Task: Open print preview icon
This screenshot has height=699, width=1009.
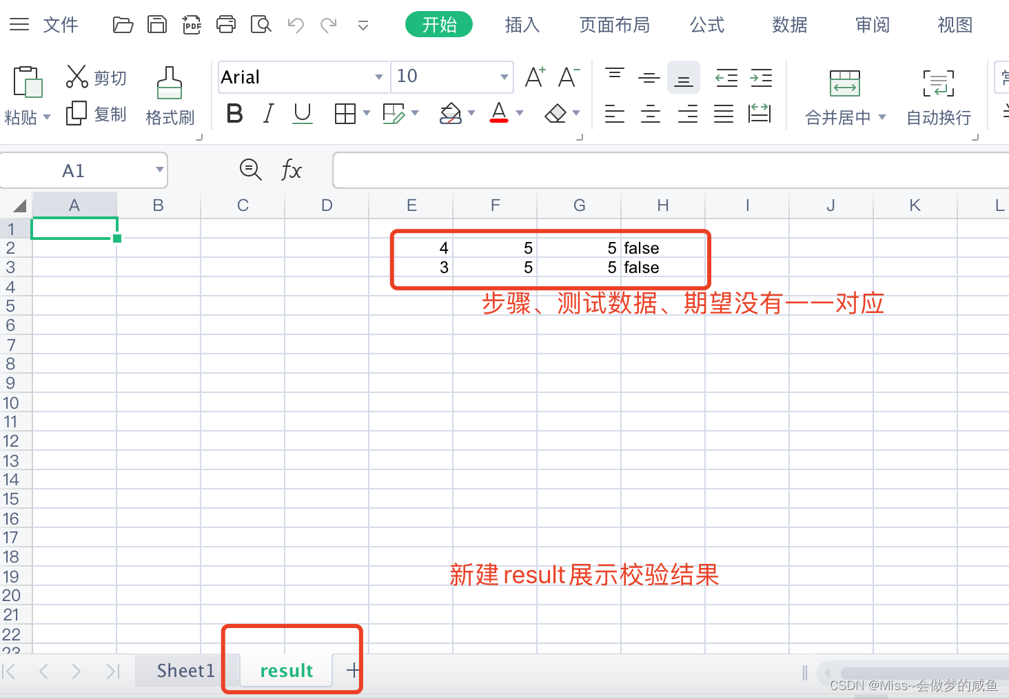Action: tap(261, 26)
